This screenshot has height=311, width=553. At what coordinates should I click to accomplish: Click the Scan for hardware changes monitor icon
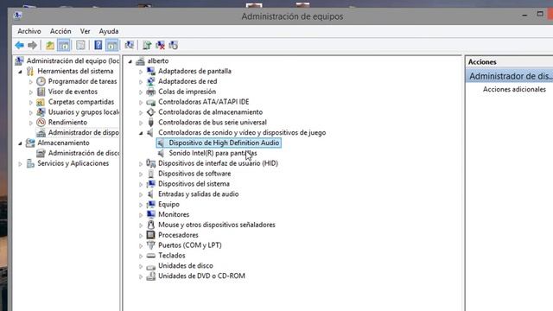click(x=130, y=45)
